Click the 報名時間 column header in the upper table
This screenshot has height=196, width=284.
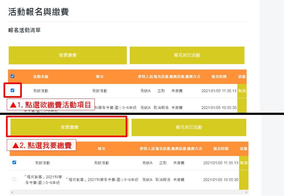coord(219,77)
